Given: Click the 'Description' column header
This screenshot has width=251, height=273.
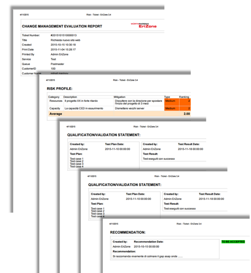Looking at the screenshot, I should (70, 97).
